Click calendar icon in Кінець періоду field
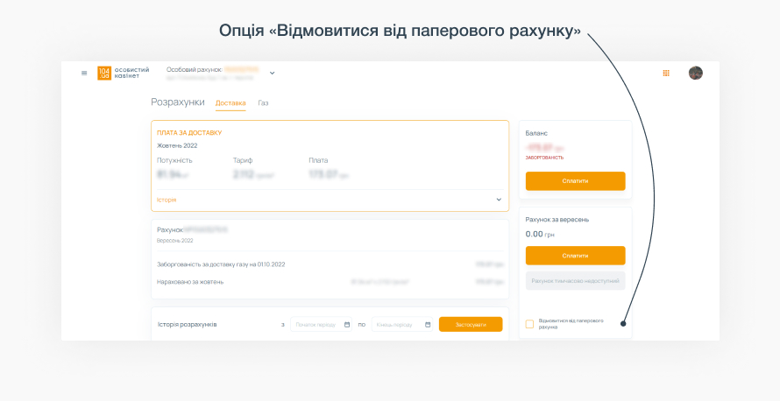The image size is (780, 401). [x=428, y=325]
